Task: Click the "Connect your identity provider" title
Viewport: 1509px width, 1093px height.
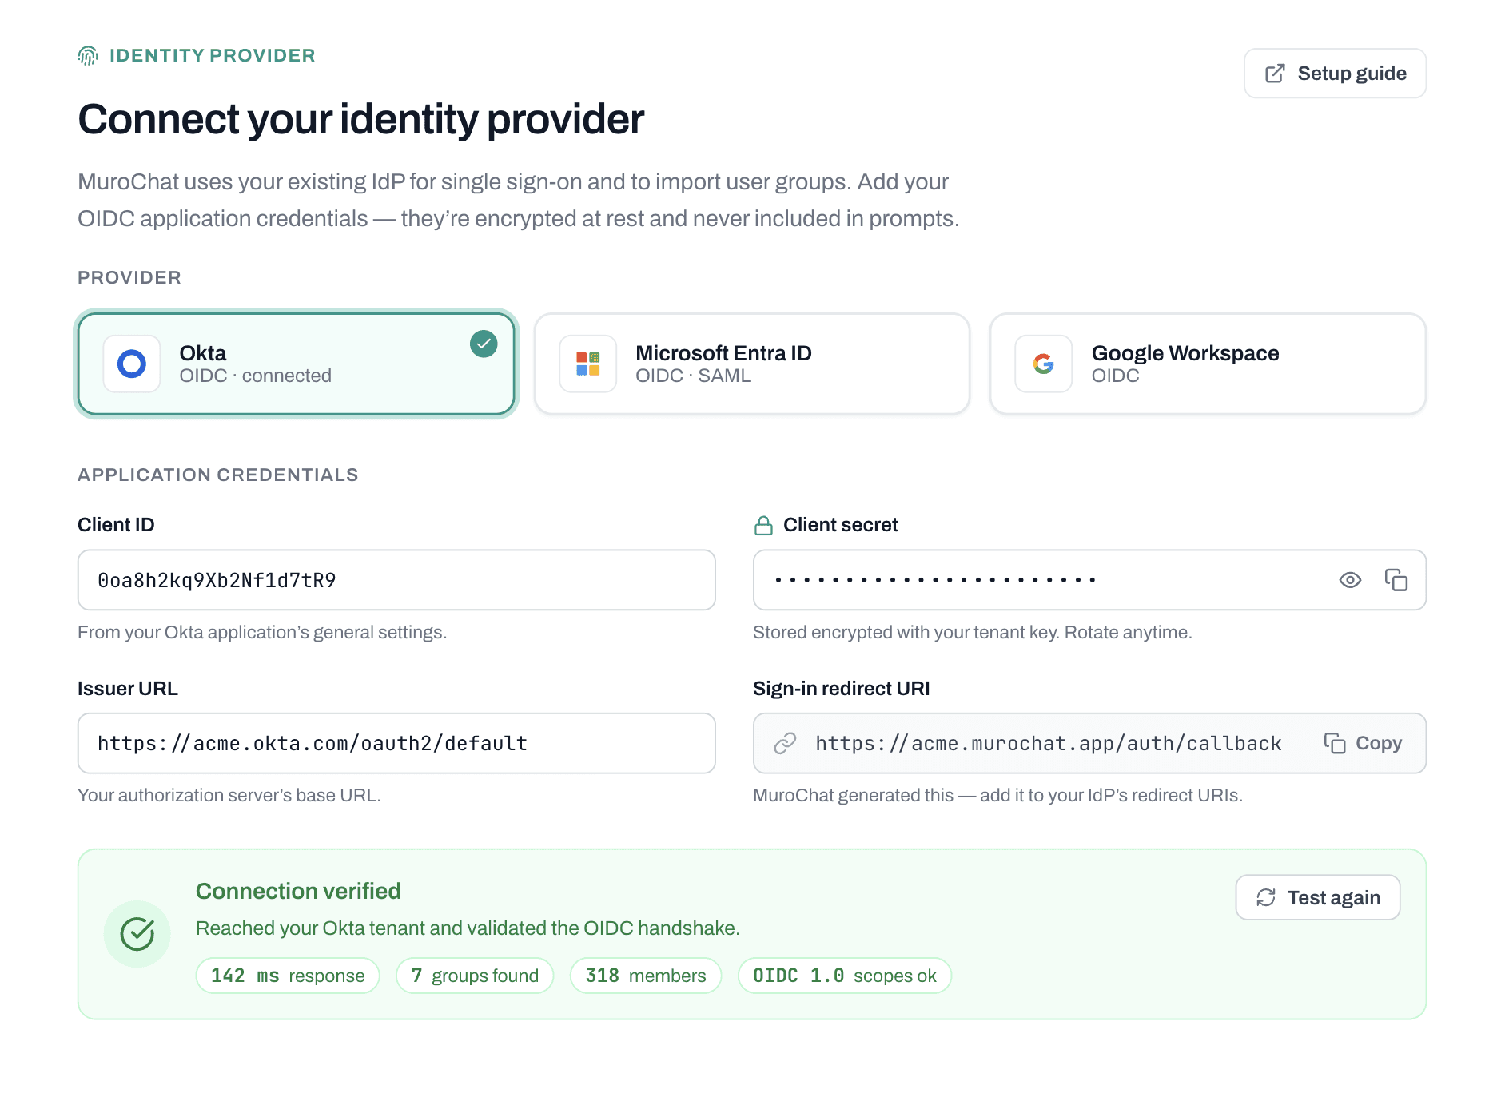Action: point(360,120)
